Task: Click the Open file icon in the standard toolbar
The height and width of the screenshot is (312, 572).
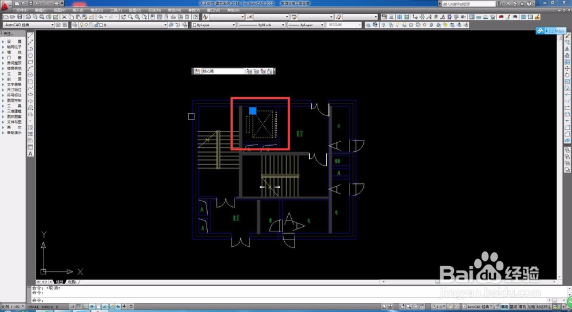Action: coord(13,17)
